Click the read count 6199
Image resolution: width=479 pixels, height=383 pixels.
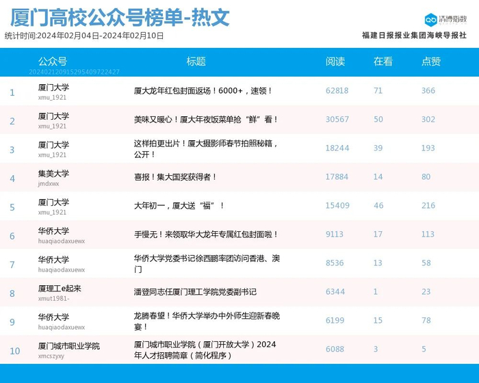(335, 320)
